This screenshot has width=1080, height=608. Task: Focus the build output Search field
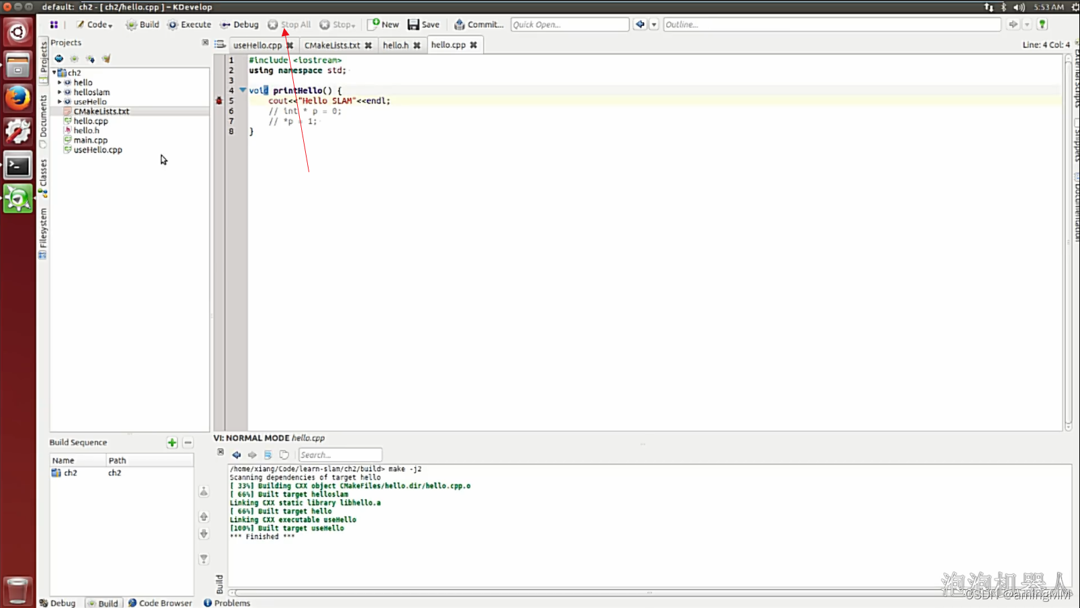click(340, 454)
